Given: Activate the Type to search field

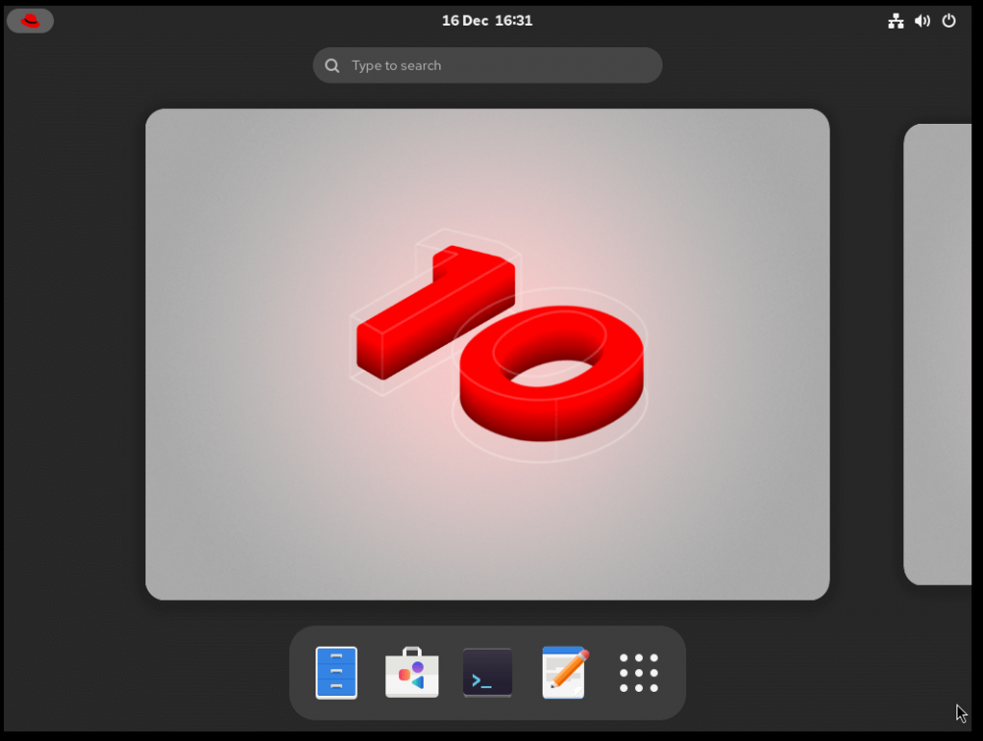Looking at the screenshot, I should point(487,65).
